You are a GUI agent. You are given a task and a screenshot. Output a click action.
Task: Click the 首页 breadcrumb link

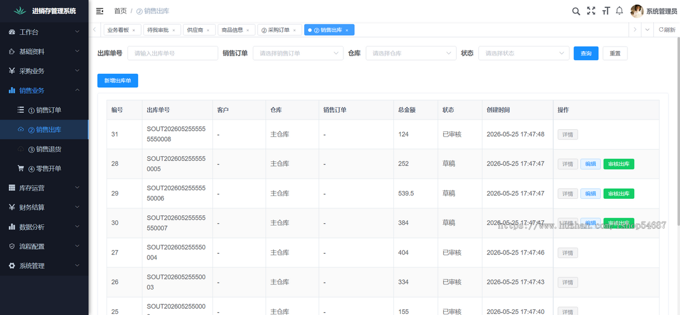click(120, 11)
